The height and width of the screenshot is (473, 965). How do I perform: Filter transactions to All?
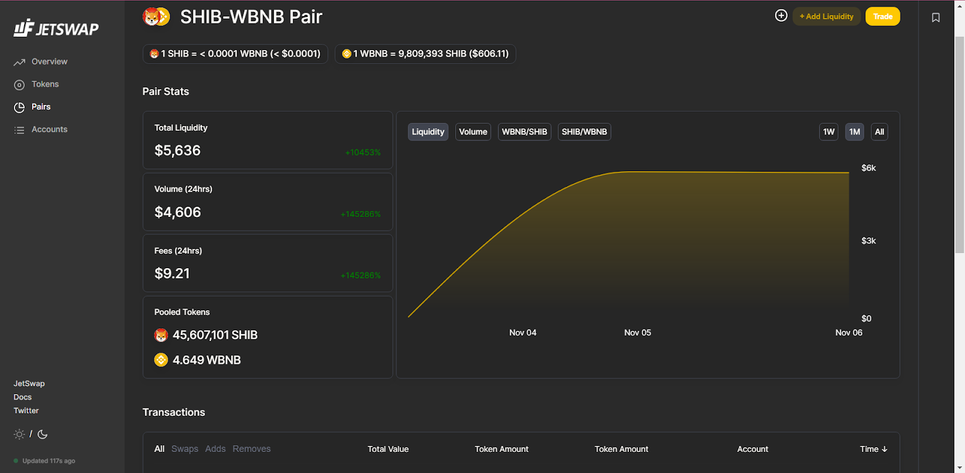(x=159, y=449)
